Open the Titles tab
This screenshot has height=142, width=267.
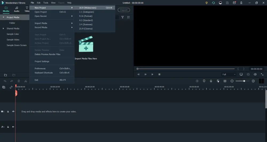click(27, 9)
